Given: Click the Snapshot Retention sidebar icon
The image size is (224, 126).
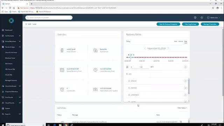Looking at the screenshot, I should pos(3,92).
